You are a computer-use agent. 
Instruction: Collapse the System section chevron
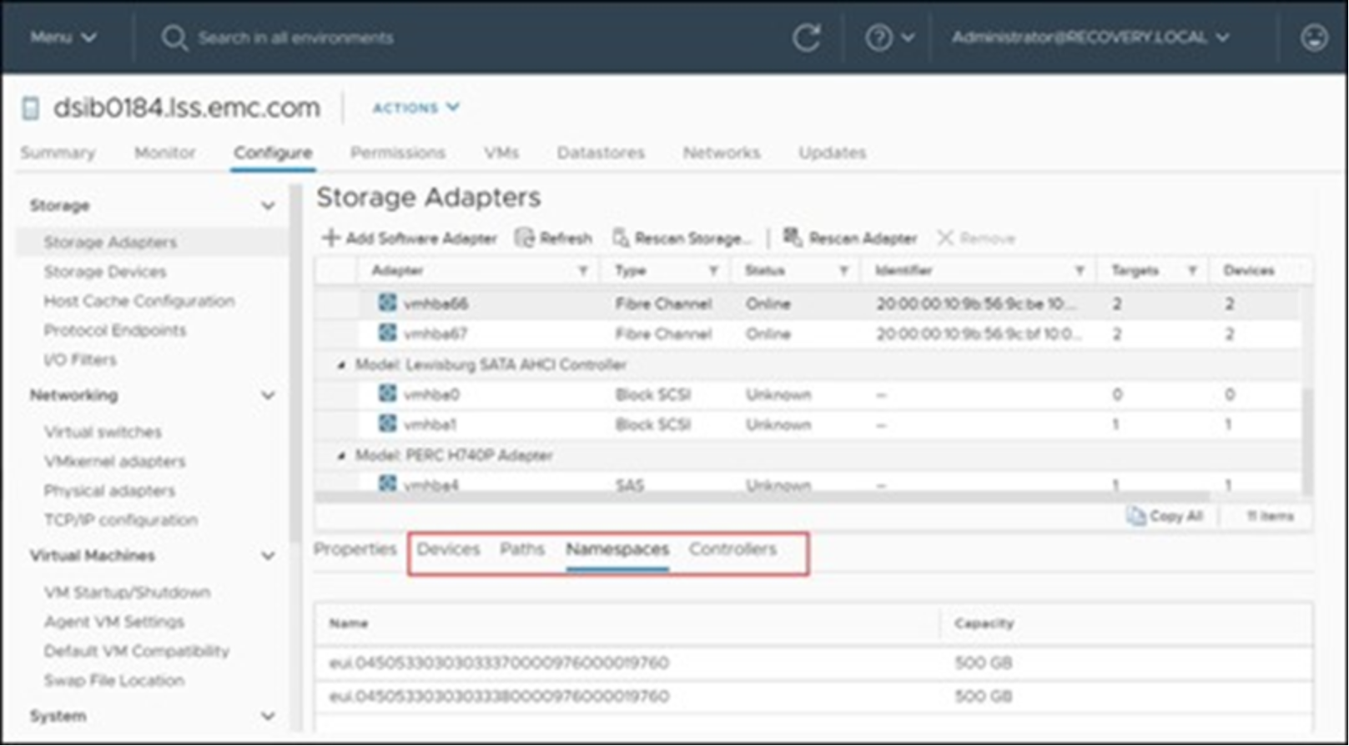(x=268, y=716)
